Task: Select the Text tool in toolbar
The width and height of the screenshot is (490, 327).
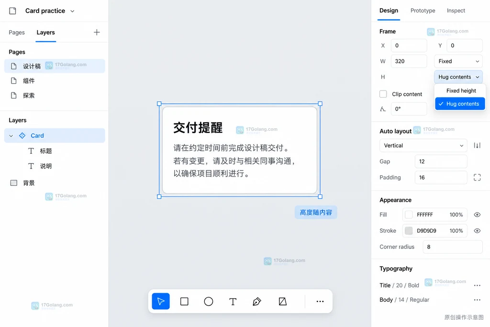Action: [x=233, y=301]
